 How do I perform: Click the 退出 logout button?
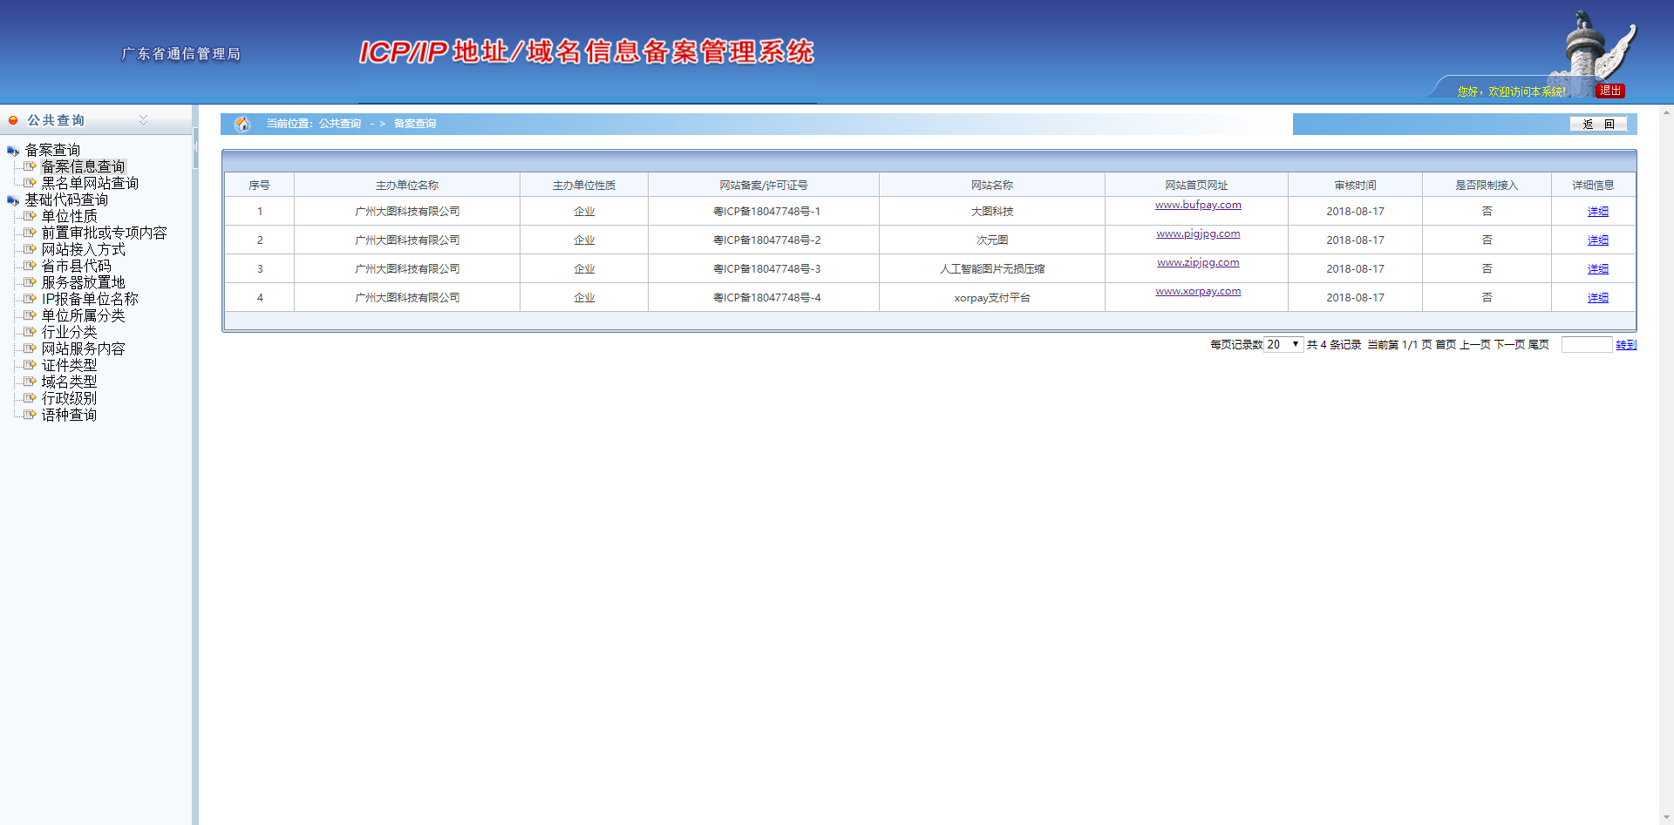tap(1609, 91)
